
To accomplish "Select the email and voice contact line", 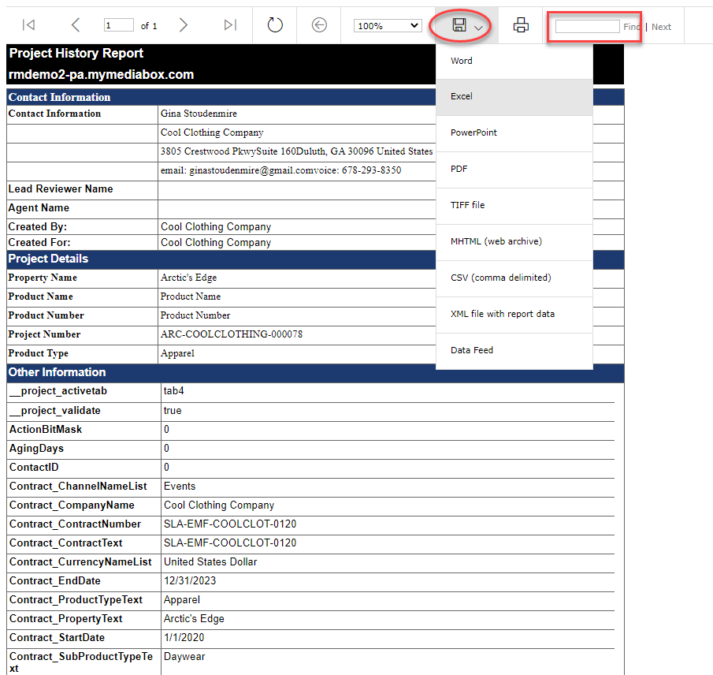I will point(280,170).
